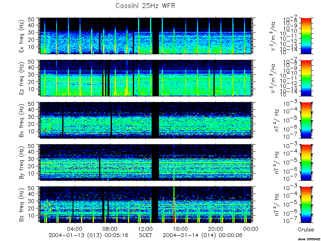Screen dimensions: 321x241
Task: Click the "12:00" time axis tick label
Action: [x=146, y=229]
